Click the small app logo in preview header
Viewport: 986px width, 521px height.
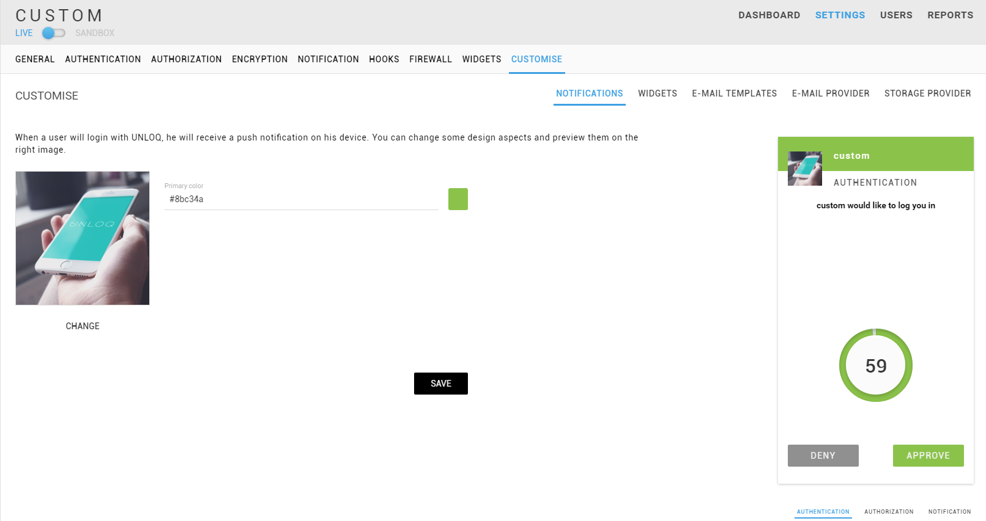(x=805, y=169)
